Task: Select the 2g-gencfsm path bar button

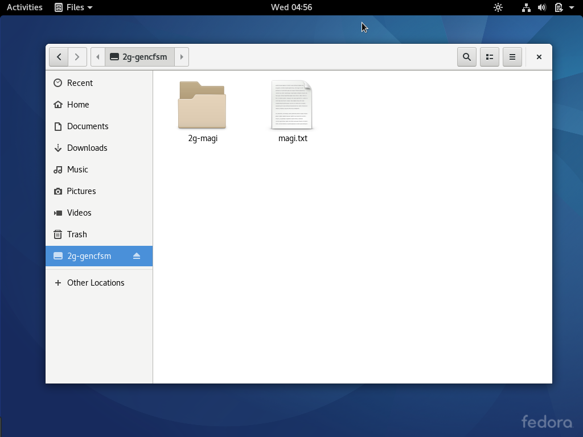Action: point(139,57)
